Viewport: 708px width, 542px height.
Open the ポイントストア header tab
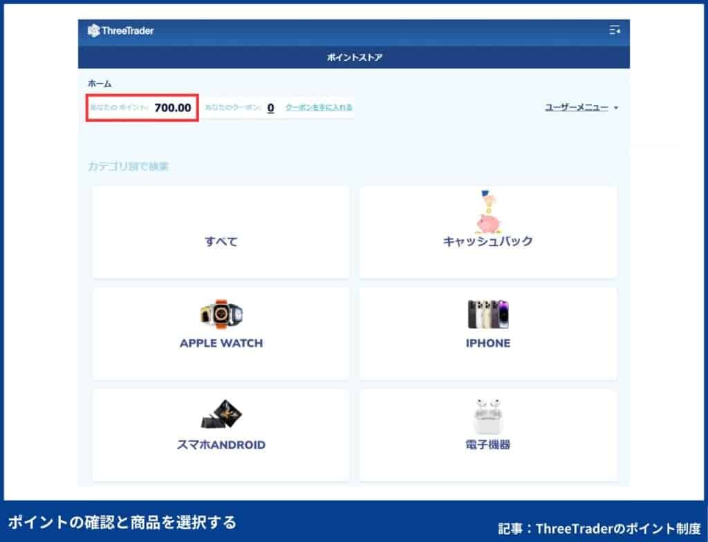(x=355, y=57)
